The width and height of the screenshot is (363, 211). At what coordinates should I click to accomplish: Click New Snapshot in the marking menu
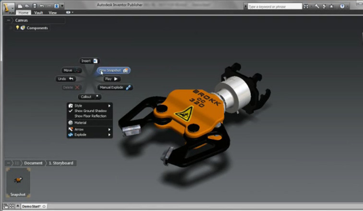point(113,70)
